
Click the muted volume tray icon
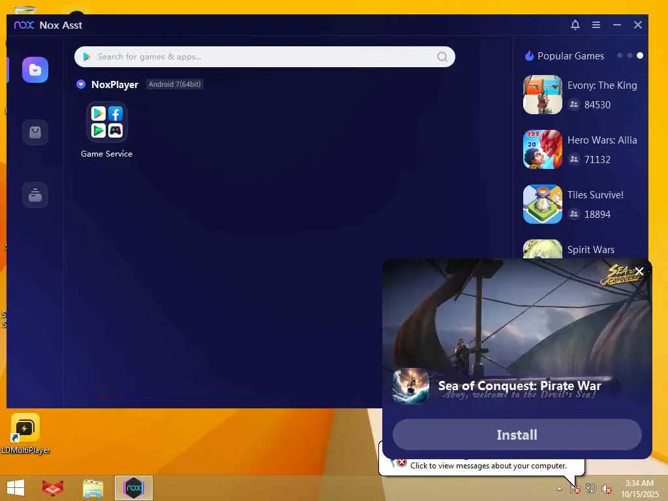click(x=606, y=489)
